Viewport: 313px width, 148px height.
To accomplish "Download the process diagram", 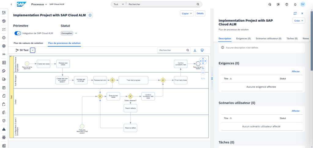I will [195, 50].
